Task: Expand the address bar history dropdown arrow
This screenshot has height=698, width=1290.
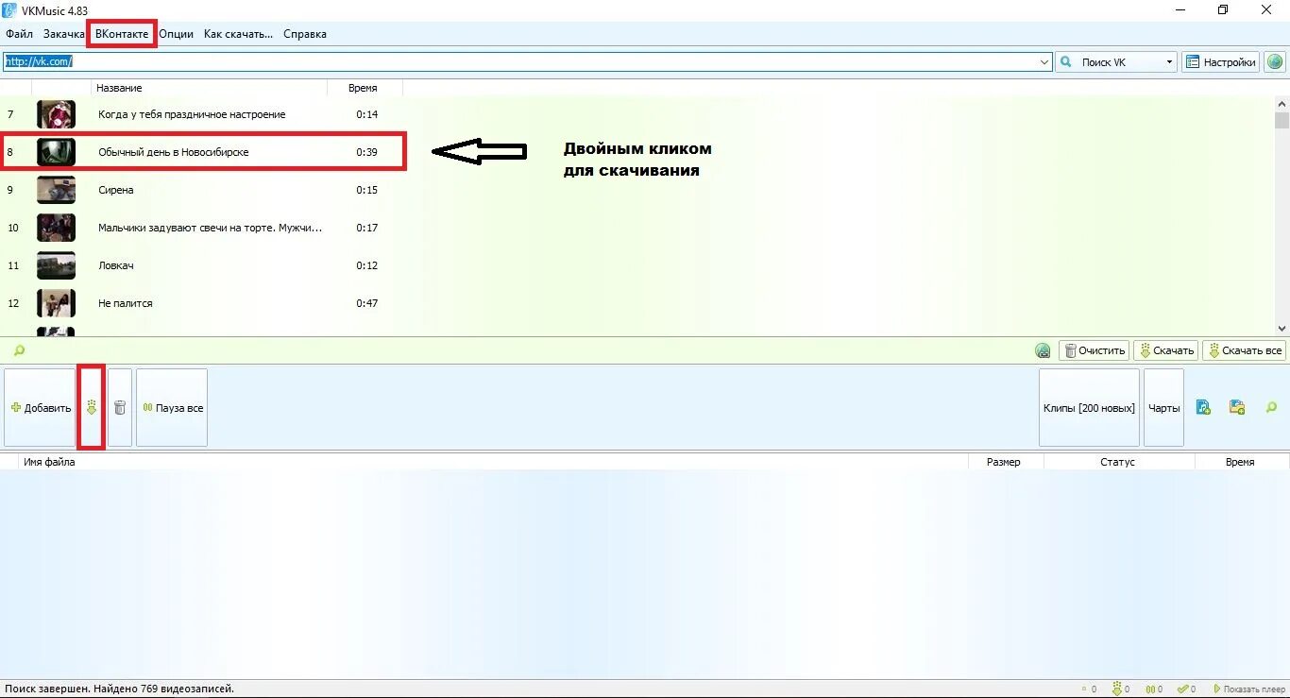Action: (1044, 61)
